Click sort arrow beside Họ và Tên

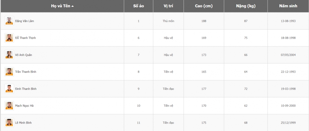73,6
